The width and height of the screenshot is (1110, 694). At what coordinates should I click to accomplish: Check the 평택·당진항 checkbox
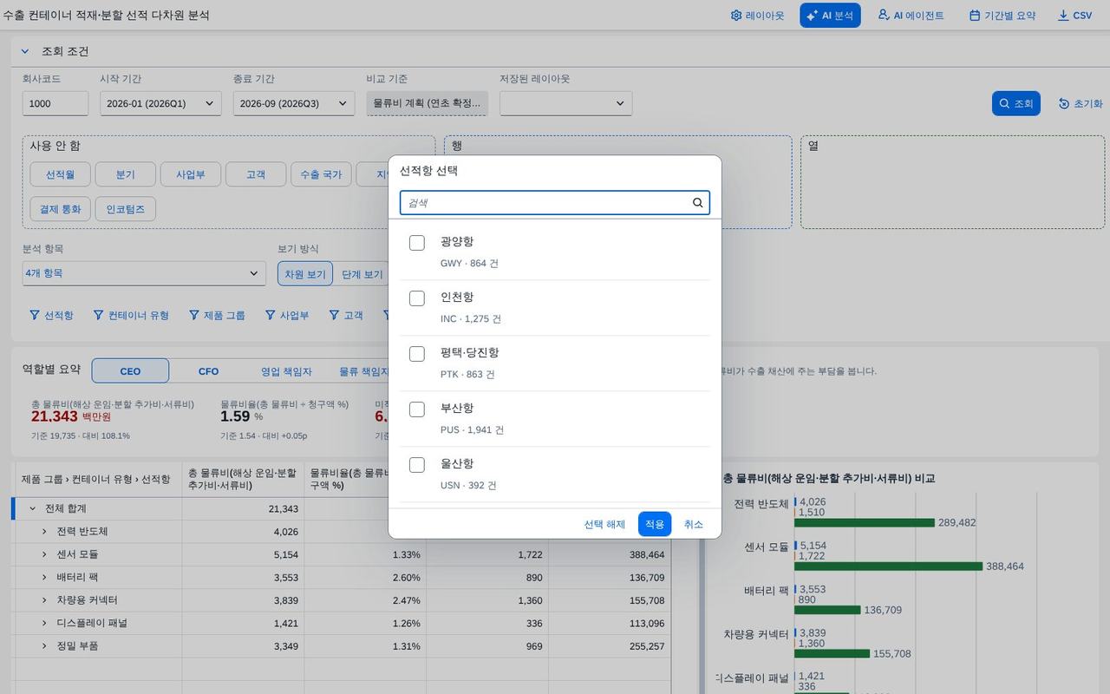pyautogui.click(x=417, y=354)
